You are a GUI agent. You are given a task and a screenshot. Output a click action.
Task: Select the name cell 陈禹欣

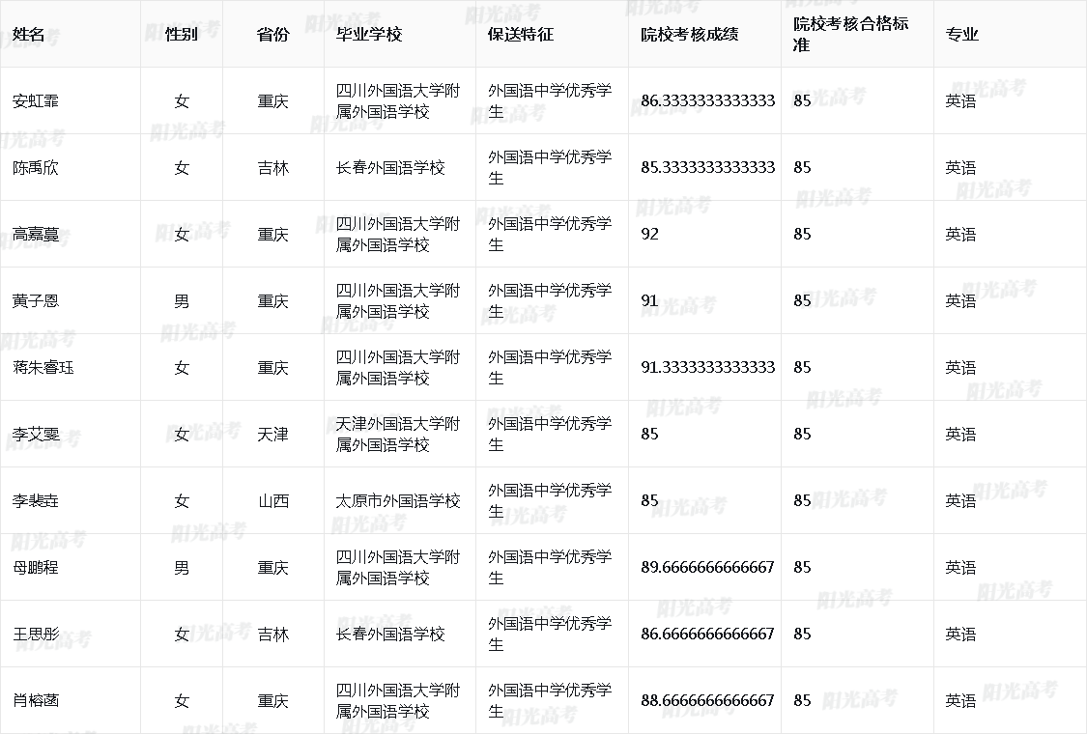pyautogui.click(x=36, y=167)
